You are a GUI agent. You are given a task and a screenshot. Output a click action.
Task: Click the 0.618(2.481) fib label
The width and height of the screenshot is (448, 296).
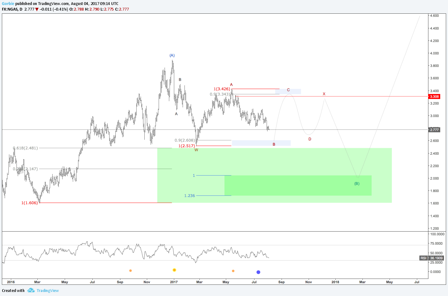(26, 148)
